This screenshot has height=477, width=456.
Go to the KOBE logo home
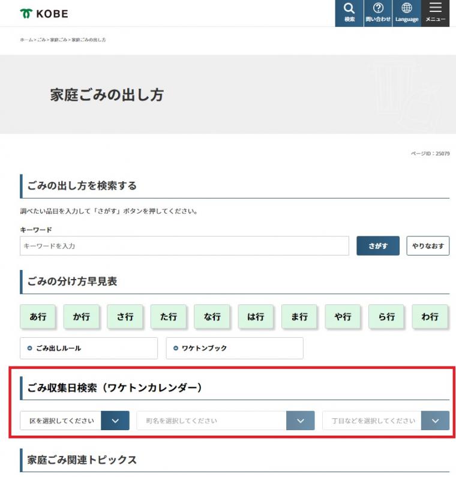point(44,14)
